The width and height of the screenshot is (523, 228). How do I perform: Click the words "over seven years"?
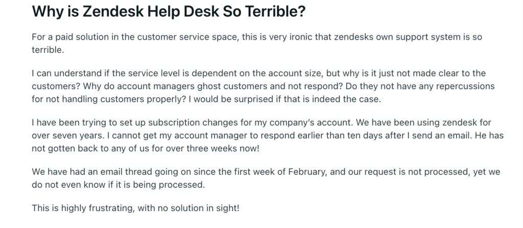tap(65, 135)
